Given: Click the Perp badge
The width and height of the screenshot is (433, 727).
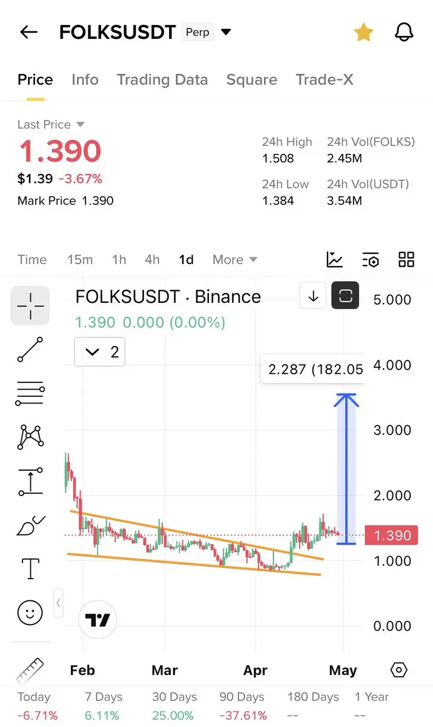Looking at the screenshot, I should click(197, 32).
